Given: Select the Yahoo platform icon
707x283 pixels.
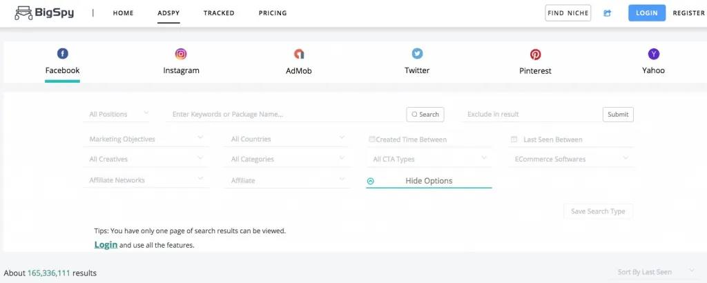Looking at the screenshot, I should tap(653, 54).
